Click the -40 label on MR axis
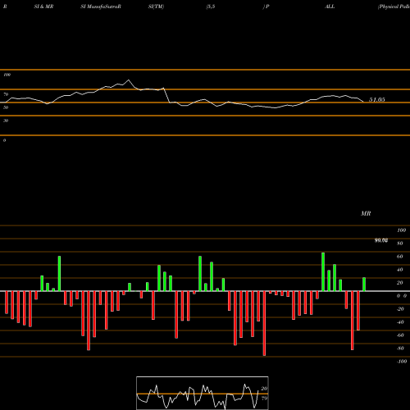 (x=400, y=322)
